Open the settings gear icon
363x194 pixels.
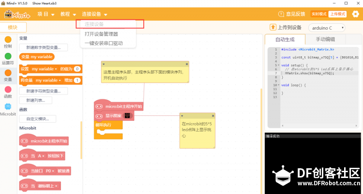coord(355,14)
